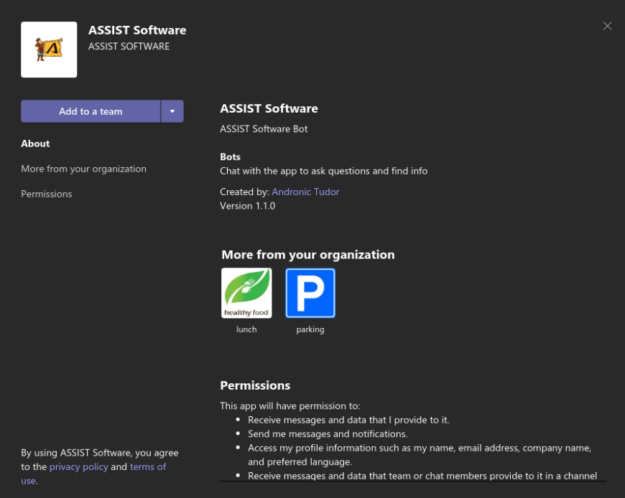Image resolution: width=625 pixels, height=498 pixels.
Task: Open Andronic Tudor's profile link
Action: [x=305, y=192]
